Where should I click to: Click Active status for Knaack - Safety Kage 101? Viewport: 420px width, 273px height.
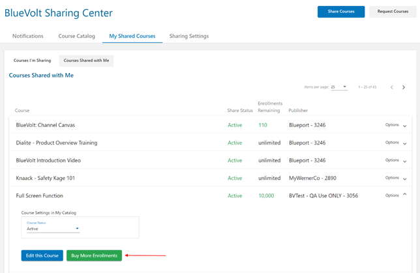235,178
